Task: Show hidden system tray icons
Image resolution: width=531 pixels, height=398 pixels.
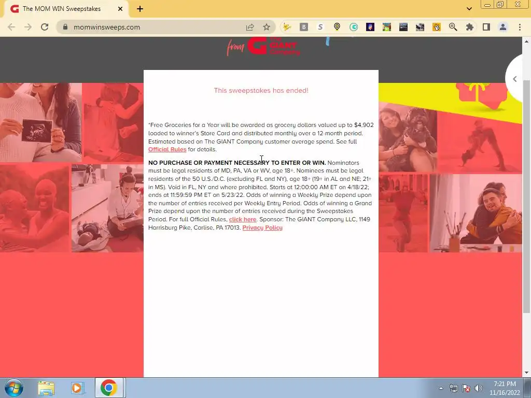Action: click(441, 388)
